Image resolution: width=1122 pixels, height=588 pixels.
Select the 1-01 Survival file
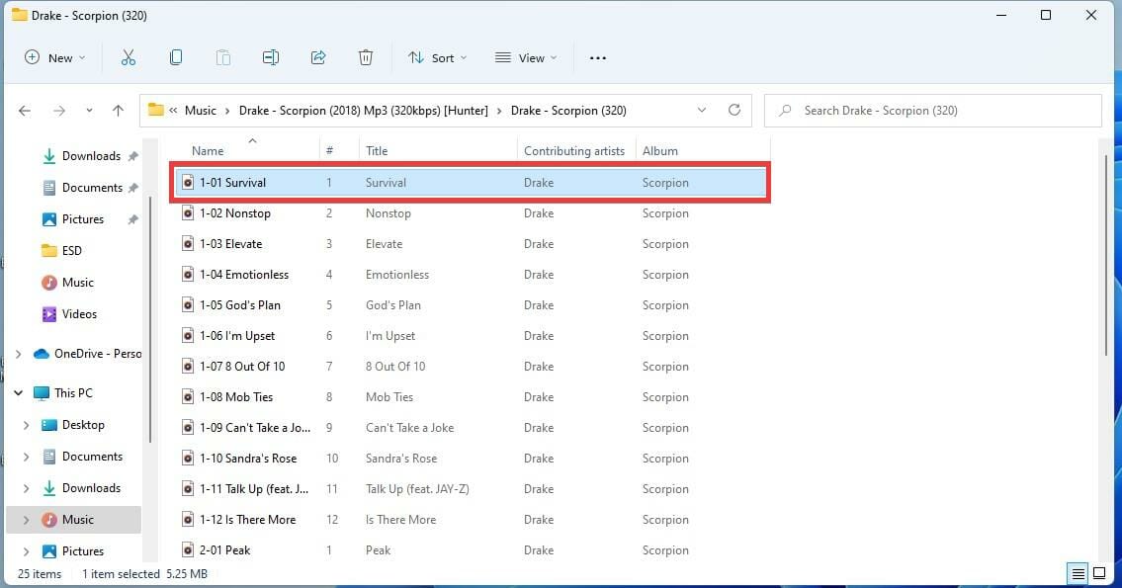tap(471, 183)
